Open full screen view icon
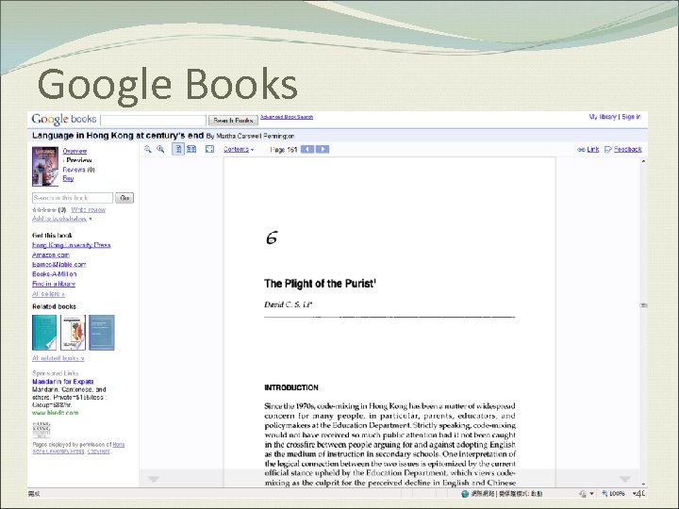 tap(209, 149)
